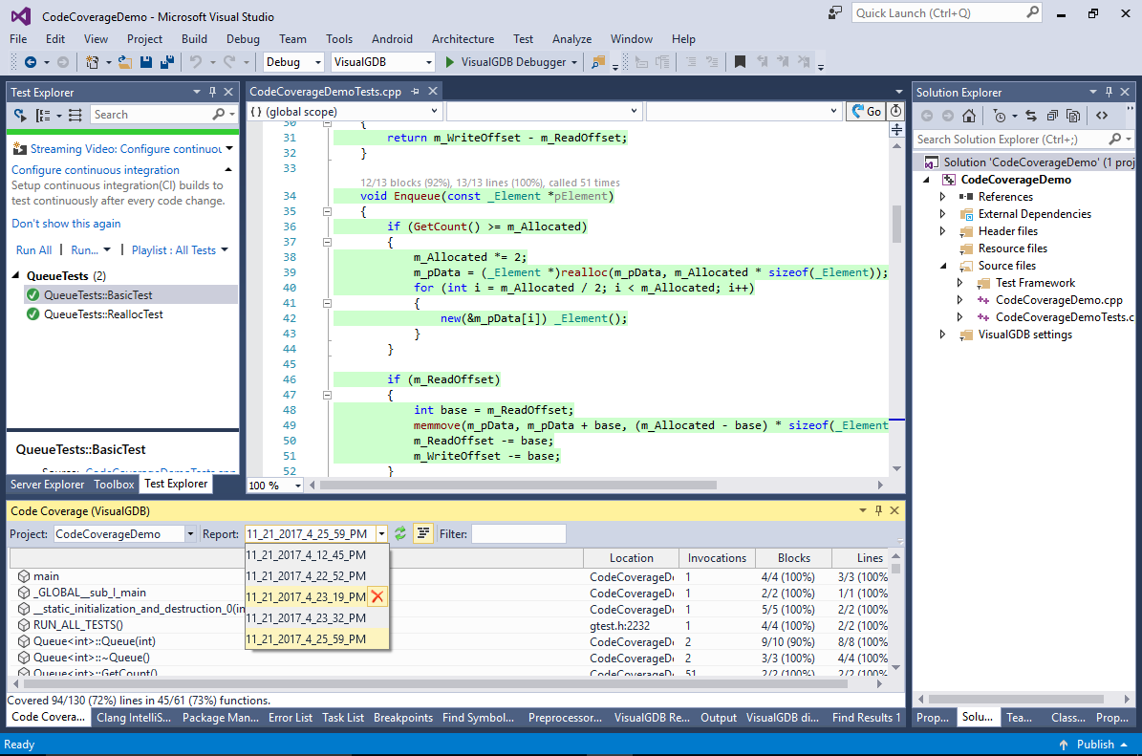Viewport: 1142px width, 756px height.
Task: Sort by the Invocations column header
Action: [717, 558]
